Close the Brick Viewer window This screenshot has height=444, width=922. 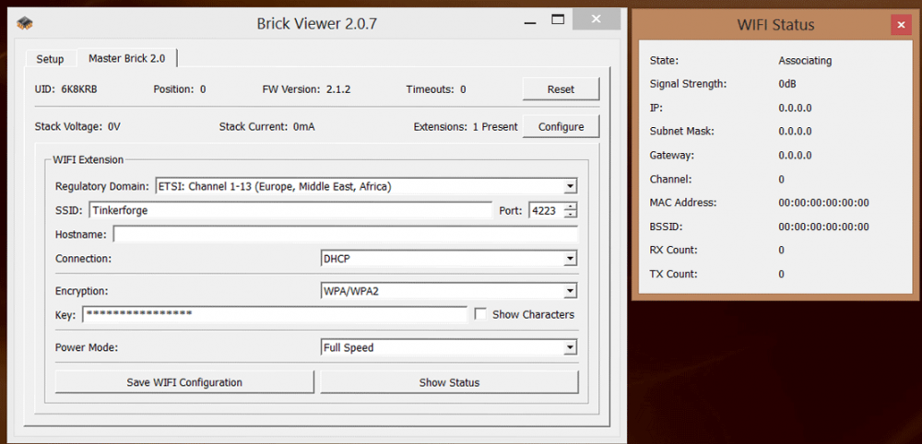point(597,19)
